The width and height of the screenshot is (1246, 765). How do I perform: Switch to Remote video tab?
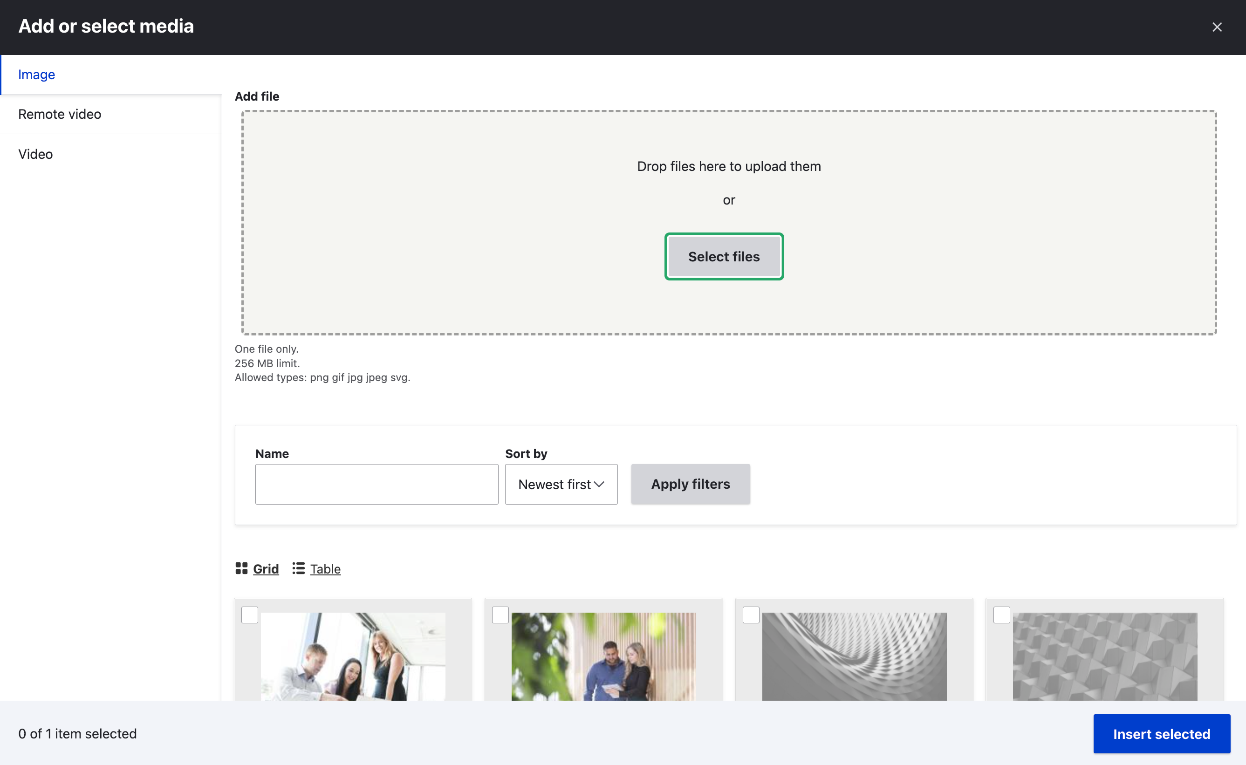[x=60, y=114]
